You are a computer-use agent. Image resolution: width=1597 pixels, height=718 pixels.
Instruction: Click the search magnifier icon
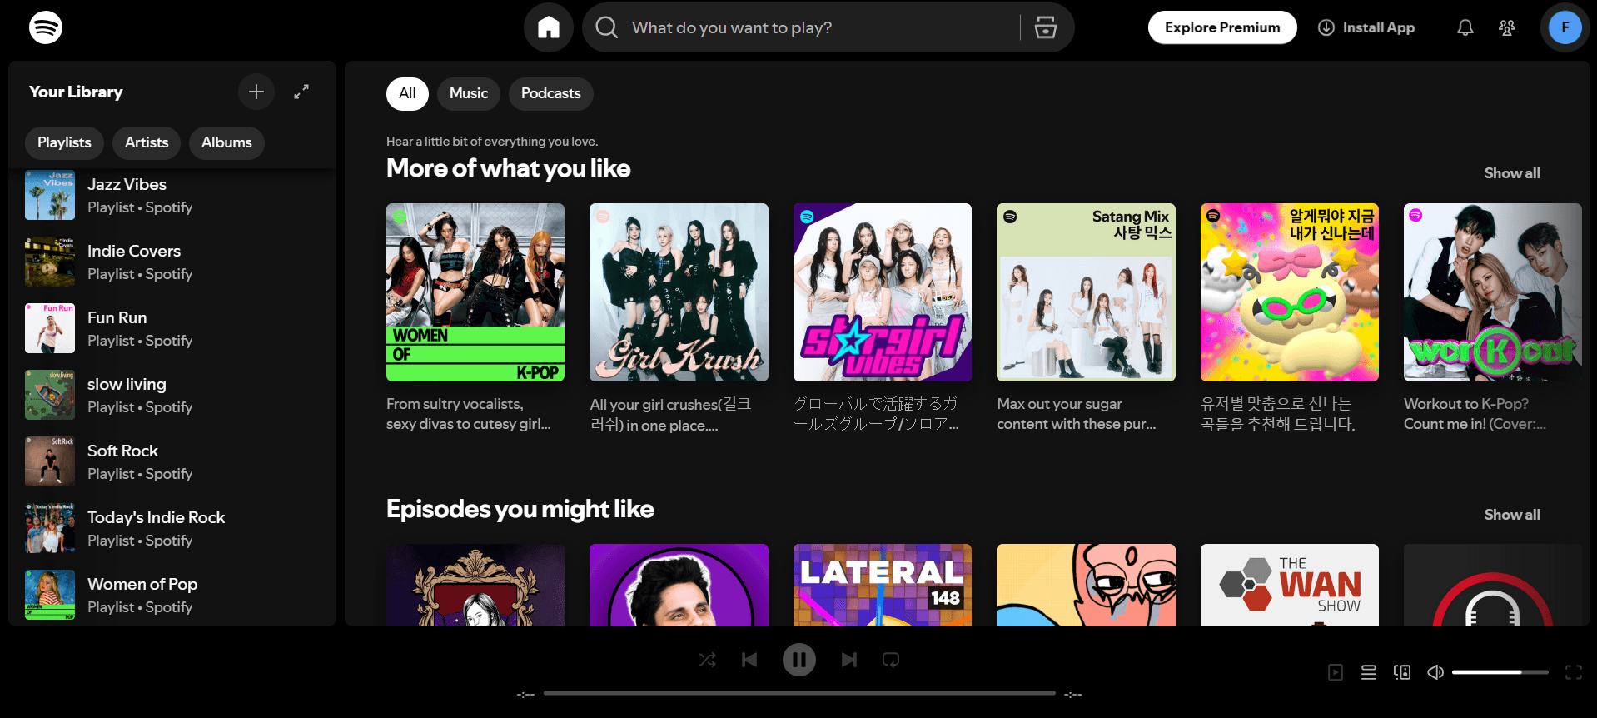607,27
